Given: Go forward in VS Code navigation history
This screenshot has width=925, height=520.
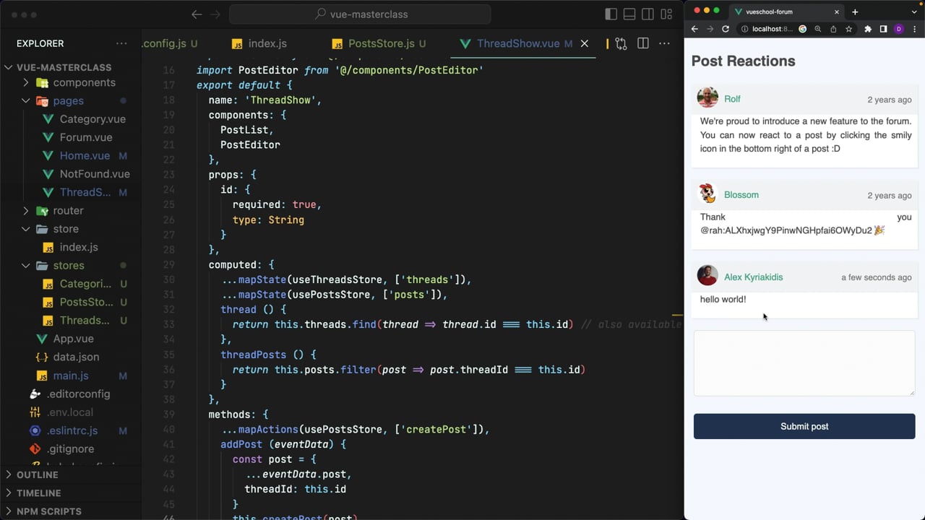Looking at the screenshot, I should (215, 14).
